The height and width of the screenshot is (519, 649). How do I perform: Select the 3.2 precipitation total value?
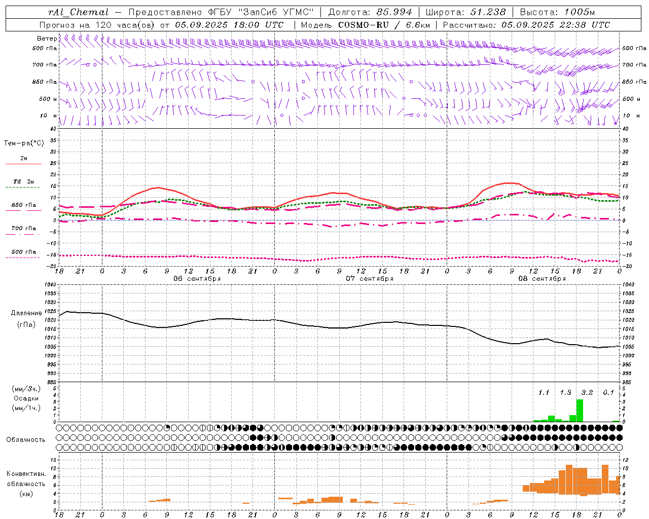(587, 392)
